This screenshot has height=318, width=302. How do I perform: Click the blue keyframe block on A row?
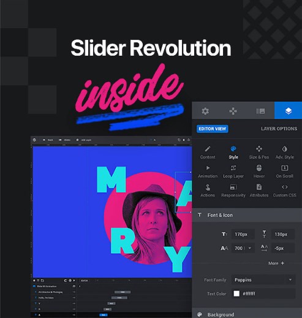[x=104, y=315]
